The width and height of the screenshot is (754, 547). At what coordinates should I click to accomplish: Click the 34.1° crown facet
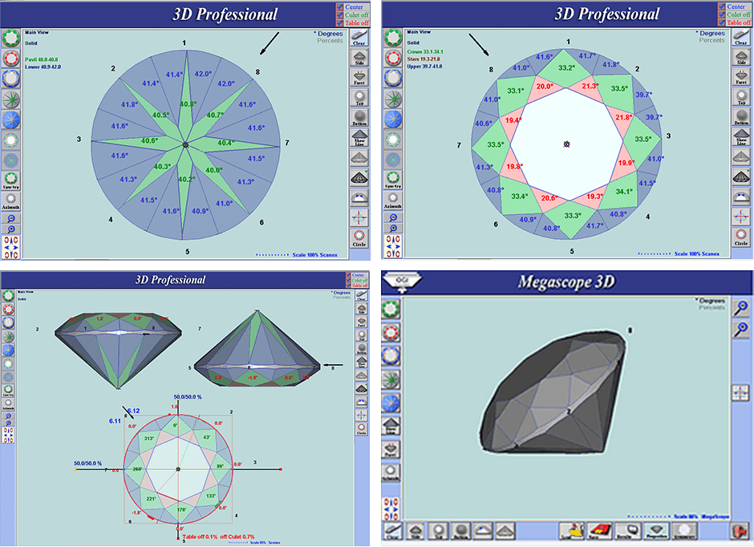pyautogui.click(x=624, y=192)
